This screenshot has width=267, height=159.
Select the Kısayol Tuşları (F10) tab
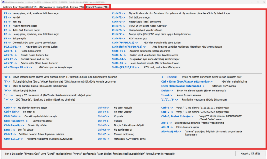(97, 7)
